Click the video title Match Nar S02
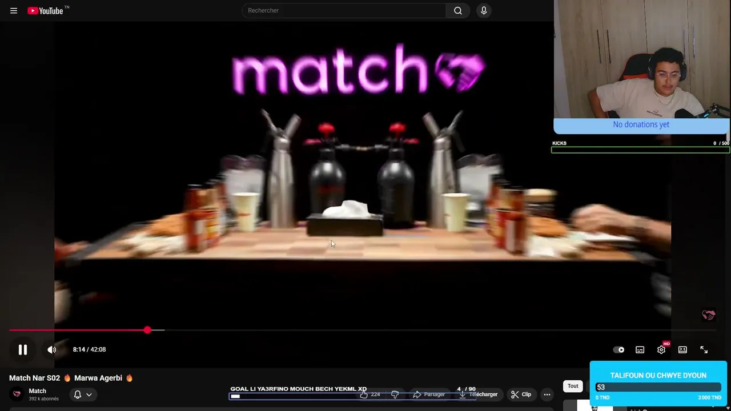Screen dimensions: 731x411 (71, 378)
